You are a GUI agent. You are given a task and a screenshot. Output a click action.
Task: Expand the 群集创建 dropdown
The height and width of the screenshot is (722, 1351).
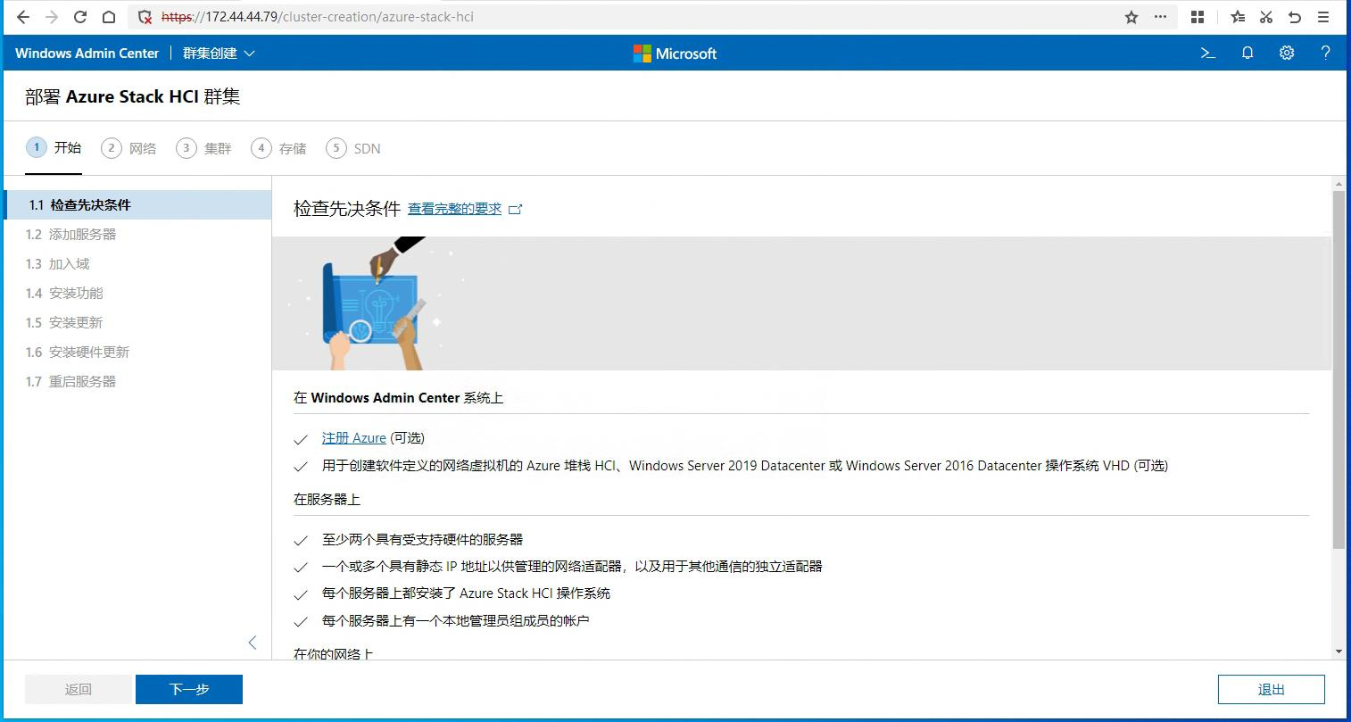point(219,54)
